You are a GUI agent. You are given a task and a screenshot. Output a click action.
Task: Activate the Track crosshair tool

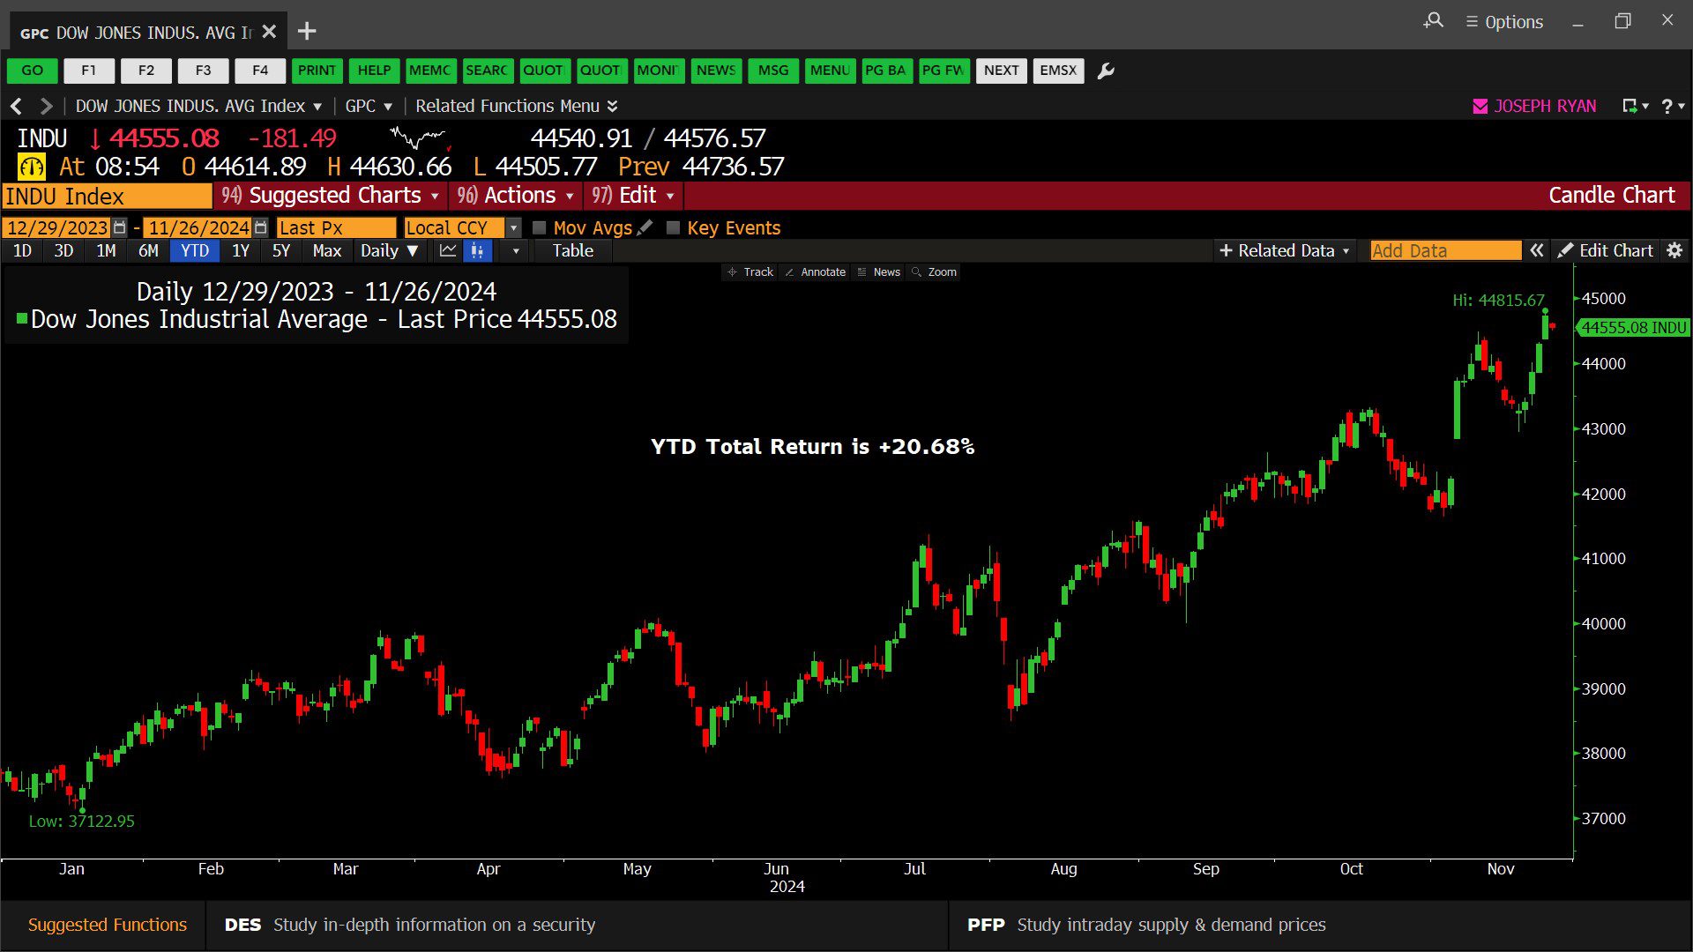750,272
